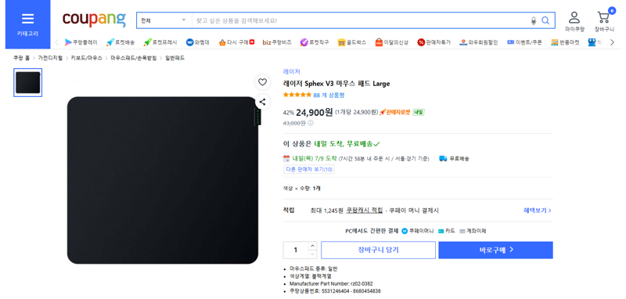
Task: Click 24,900원 price text
Action: point(315,112)
